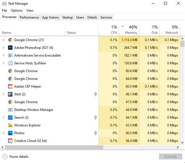Screen dimensions: 185x163
Task: Open the Options menu
Action: pyautogui.click(x=17, y=11)
